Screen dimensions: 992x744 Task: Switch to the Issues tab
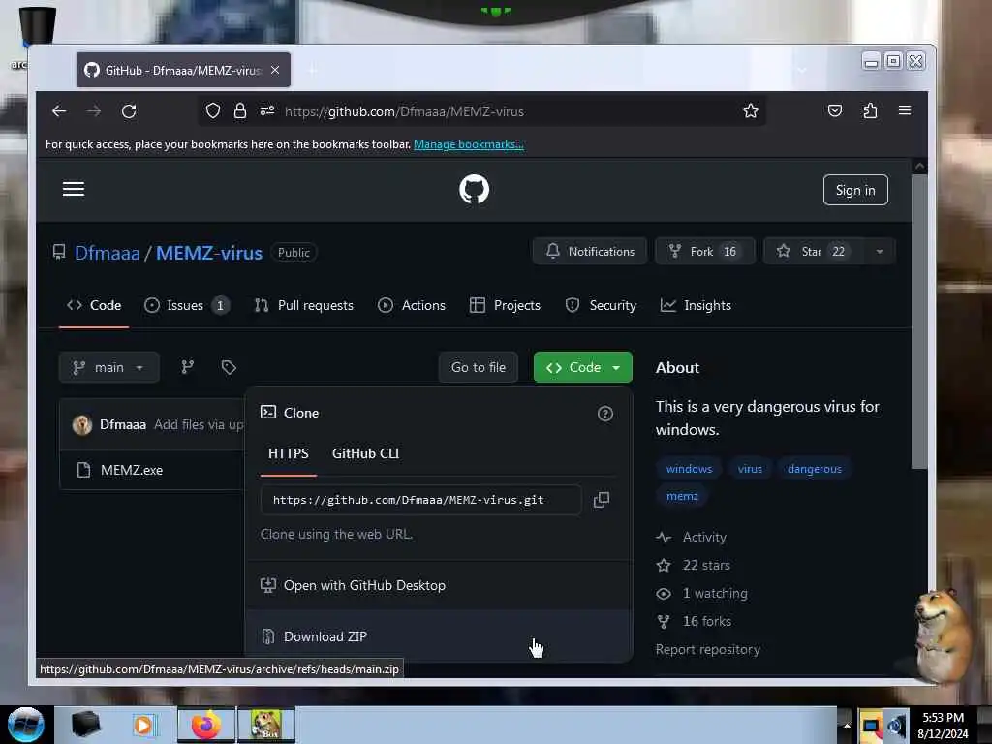[x=187, y=305]
